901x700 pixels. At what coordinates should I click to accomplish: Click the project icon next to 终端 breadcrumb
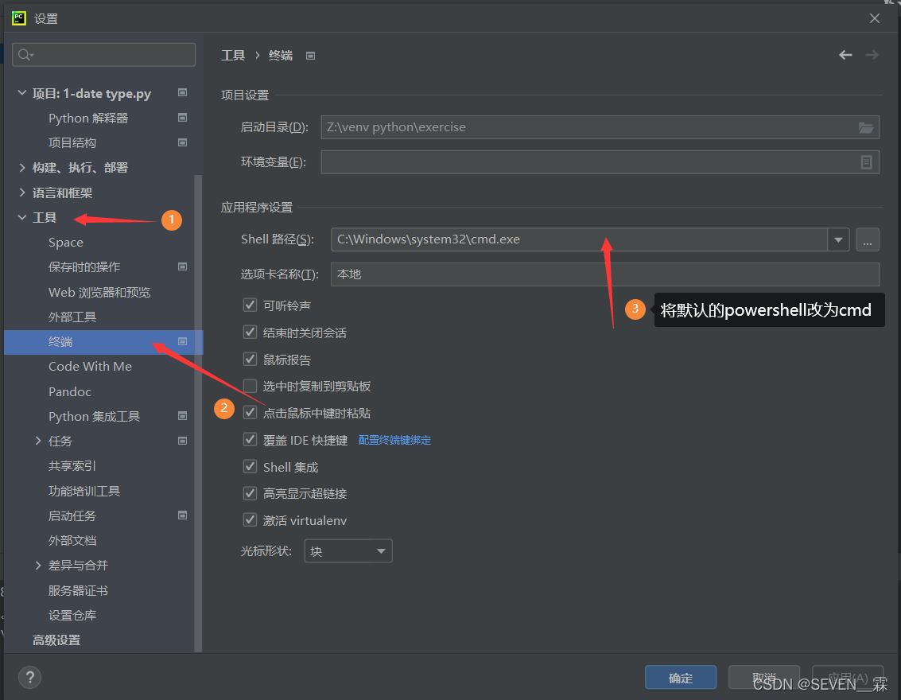coord(310,56)
